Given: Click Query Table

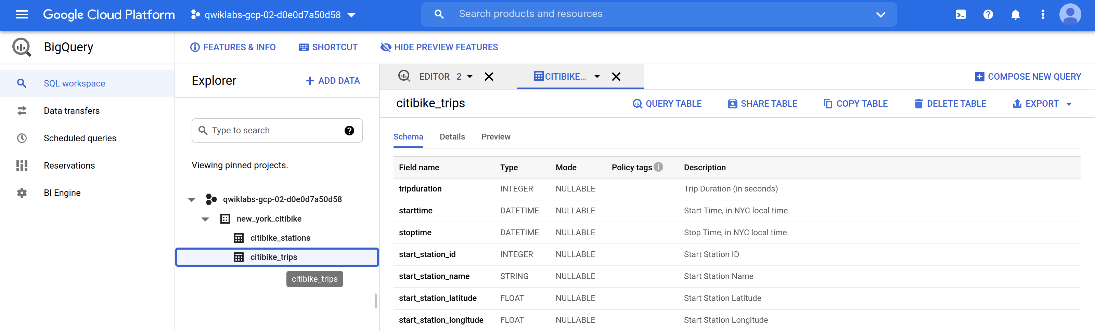Looking at the screenshot, I should coord(667,104).
